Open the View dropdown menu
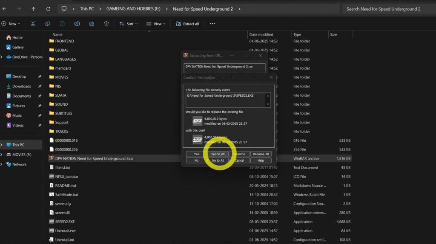This screenshot has height=244, width=436. (156, 24)
